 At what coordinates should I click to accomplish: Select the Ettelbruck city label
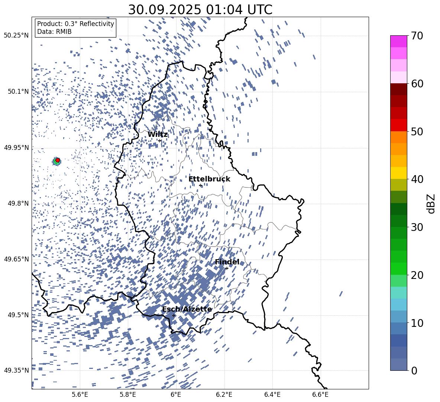tap(209, 179)
